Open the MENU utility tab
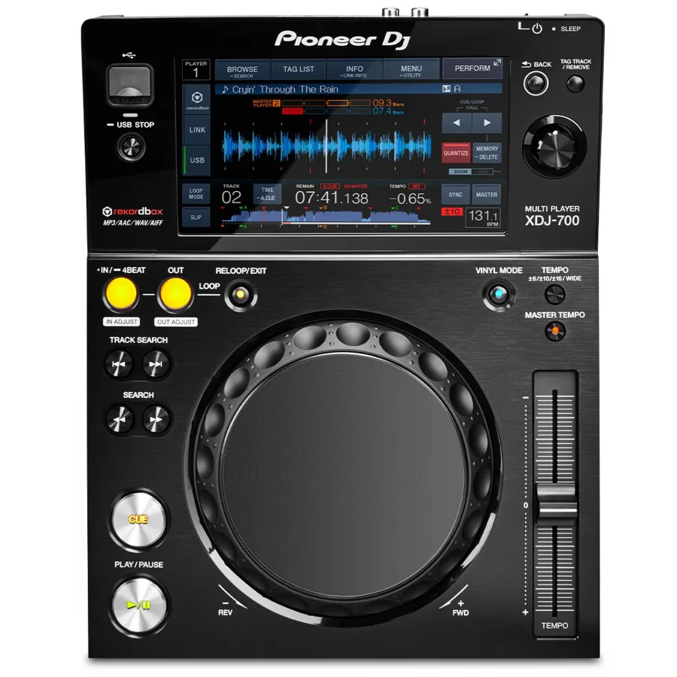The image size is (677, 677). coord(411,69)
